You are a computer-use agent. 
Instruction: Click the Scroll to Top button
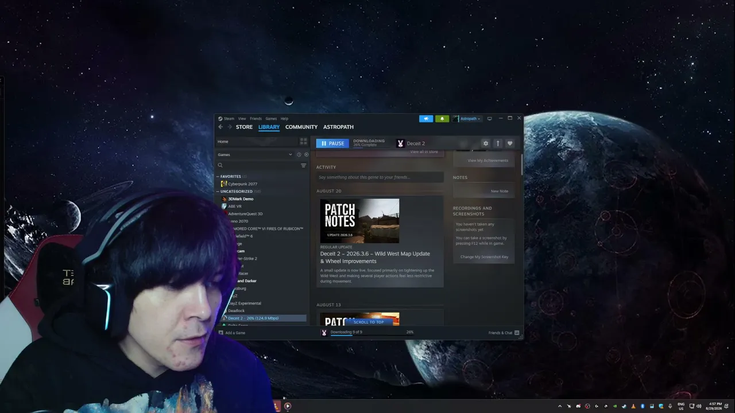[369, 322]
